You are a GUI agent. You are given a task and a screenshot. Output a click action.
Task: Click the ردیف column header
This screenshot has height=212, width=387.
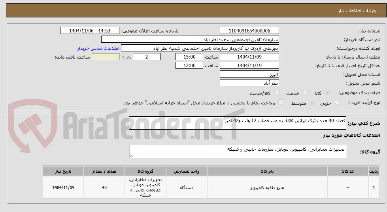click(374, 171)
